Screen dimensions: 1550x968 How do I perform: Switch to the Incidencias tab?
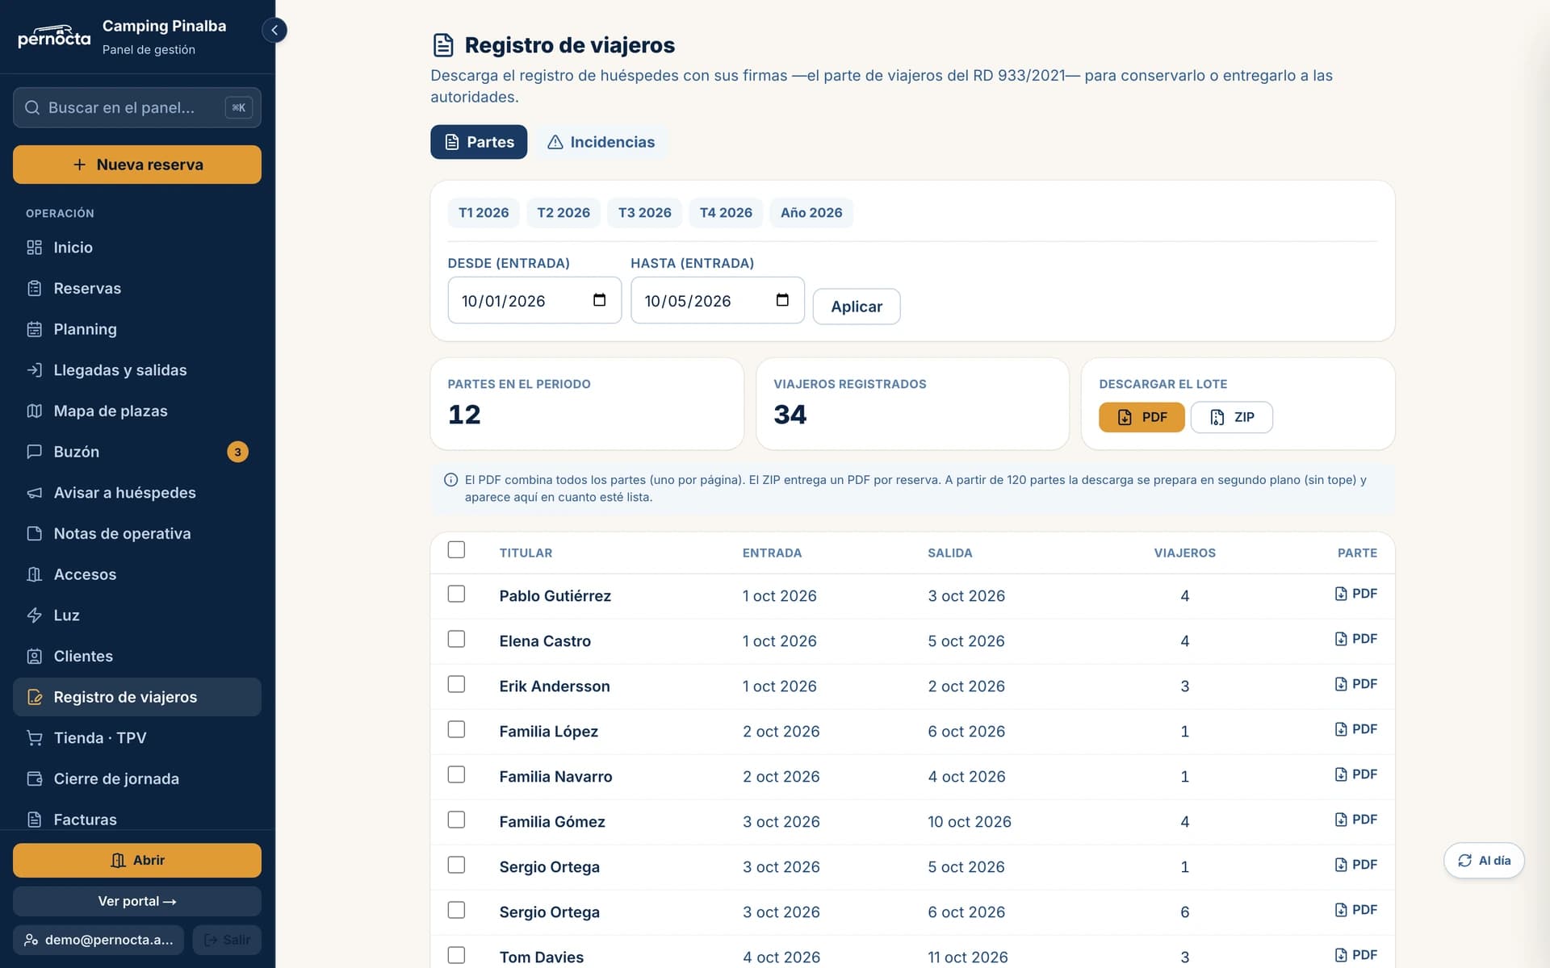click(601, 142)
